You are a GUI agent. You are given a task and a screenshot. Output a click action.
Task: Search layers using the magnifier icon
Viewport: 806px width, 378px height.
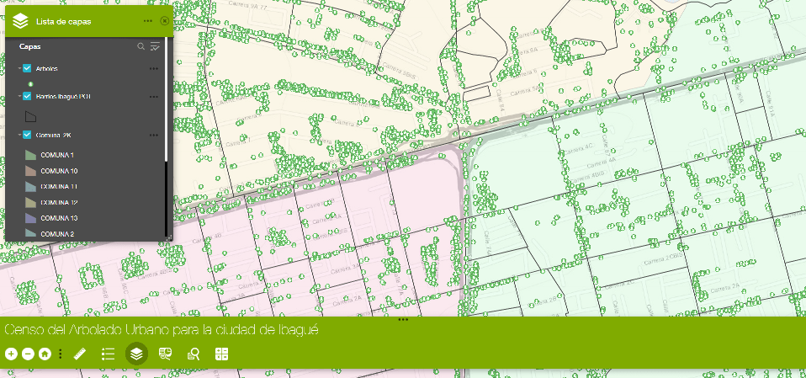(x=141, y=47)
